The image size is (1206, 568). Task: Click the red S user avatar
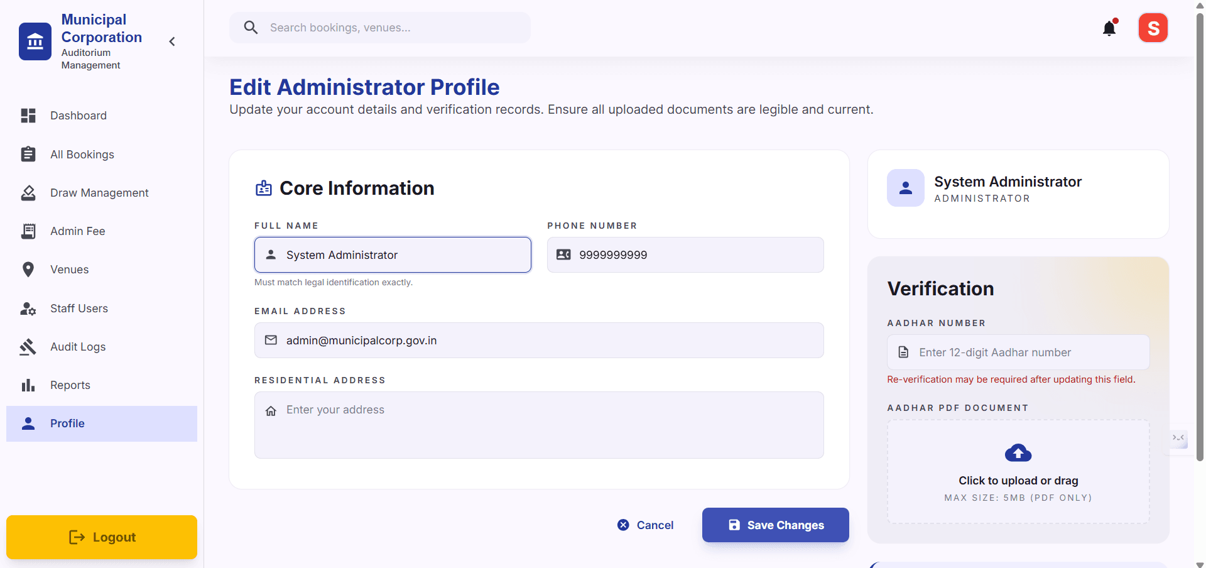click(1153, 28)
